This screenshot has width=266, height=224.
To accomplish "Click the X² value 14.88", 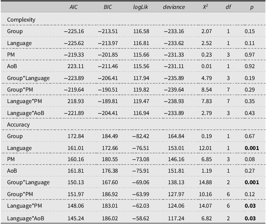I will (205, 182).
